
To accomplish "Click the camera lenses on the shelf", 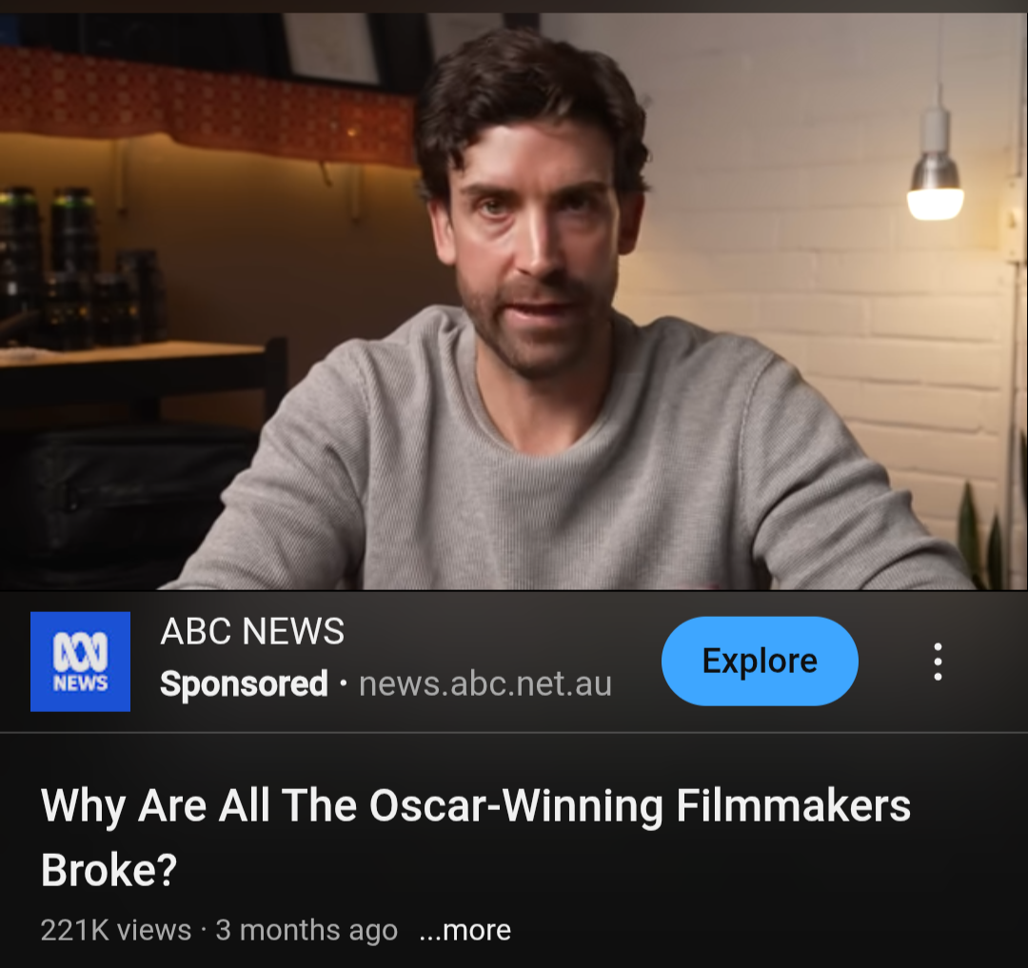I will click(79, 268).
